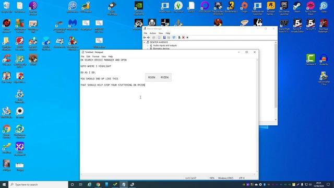
Task: Open notification action center icon
Action: pyautogui.click(x=328, y=184)
